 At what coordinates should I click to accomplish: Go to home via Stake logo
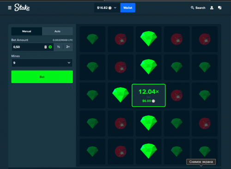(x=22, y=7)
